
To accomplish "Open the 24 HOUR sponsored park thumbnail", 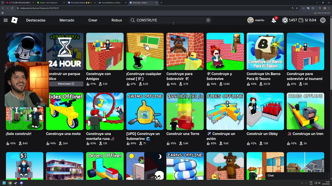I will (65, 51).
